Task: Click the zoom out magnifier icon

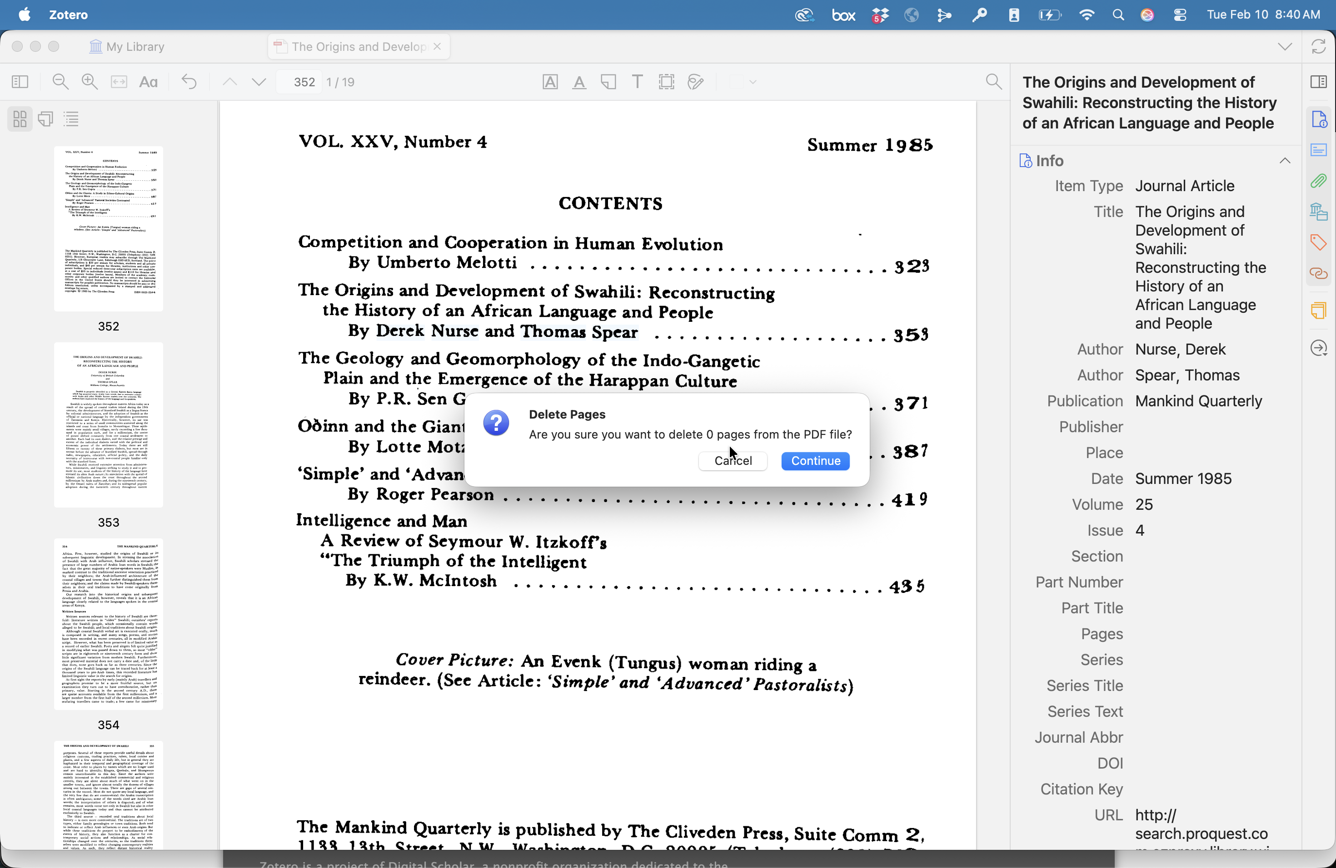Action: 60,82
